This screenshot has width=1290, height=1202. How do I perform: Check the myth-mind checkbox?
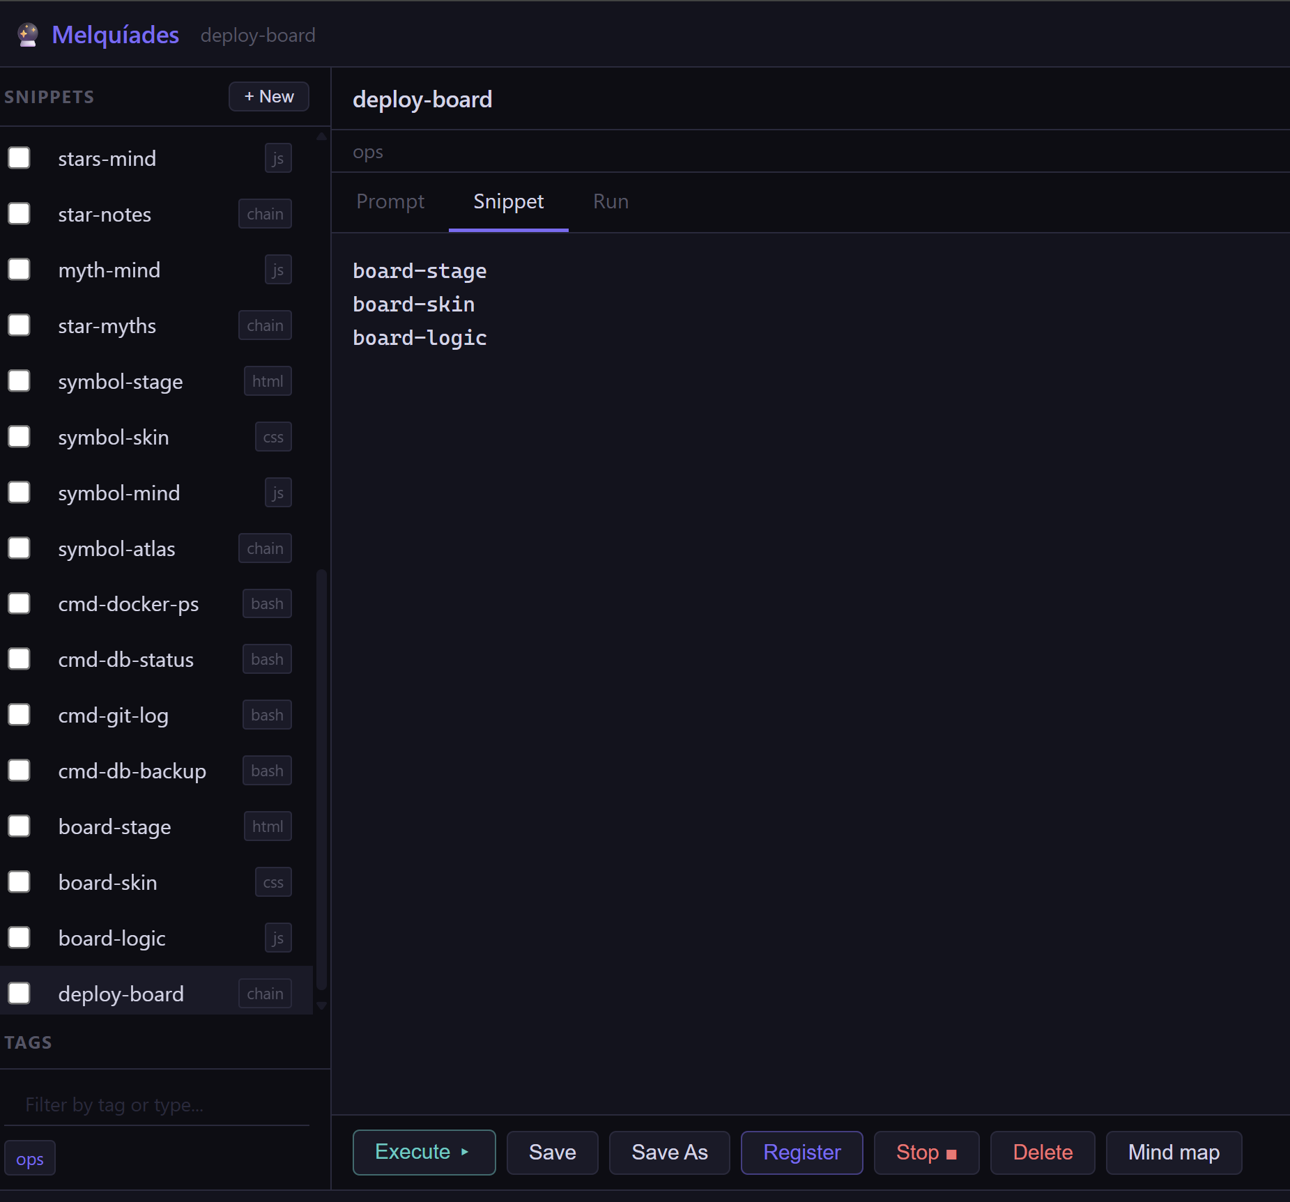click(19, 270)
